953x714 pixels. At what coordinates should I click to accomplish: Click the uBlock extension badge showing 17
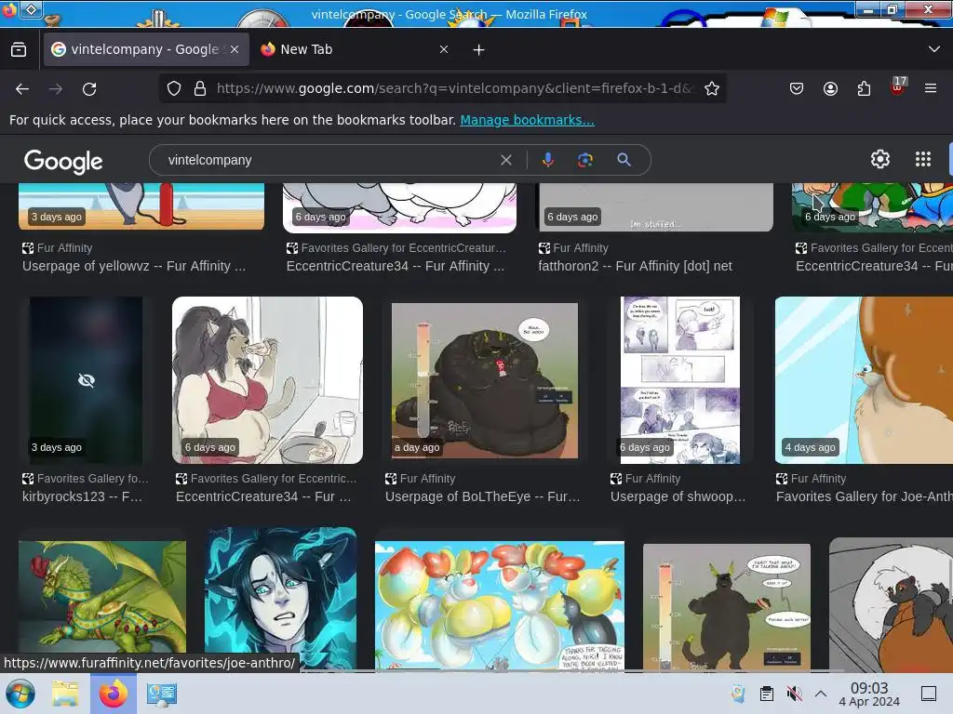(x=898, y=86)
